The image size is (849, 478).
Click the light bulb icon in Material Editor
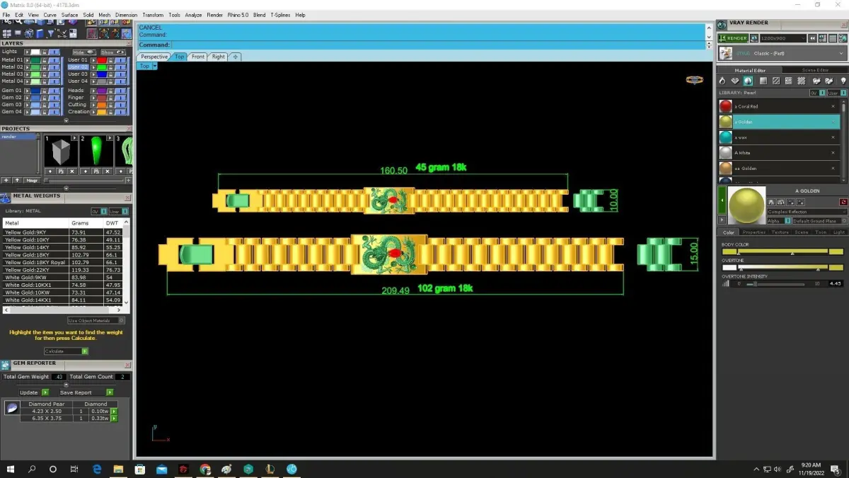843,81
